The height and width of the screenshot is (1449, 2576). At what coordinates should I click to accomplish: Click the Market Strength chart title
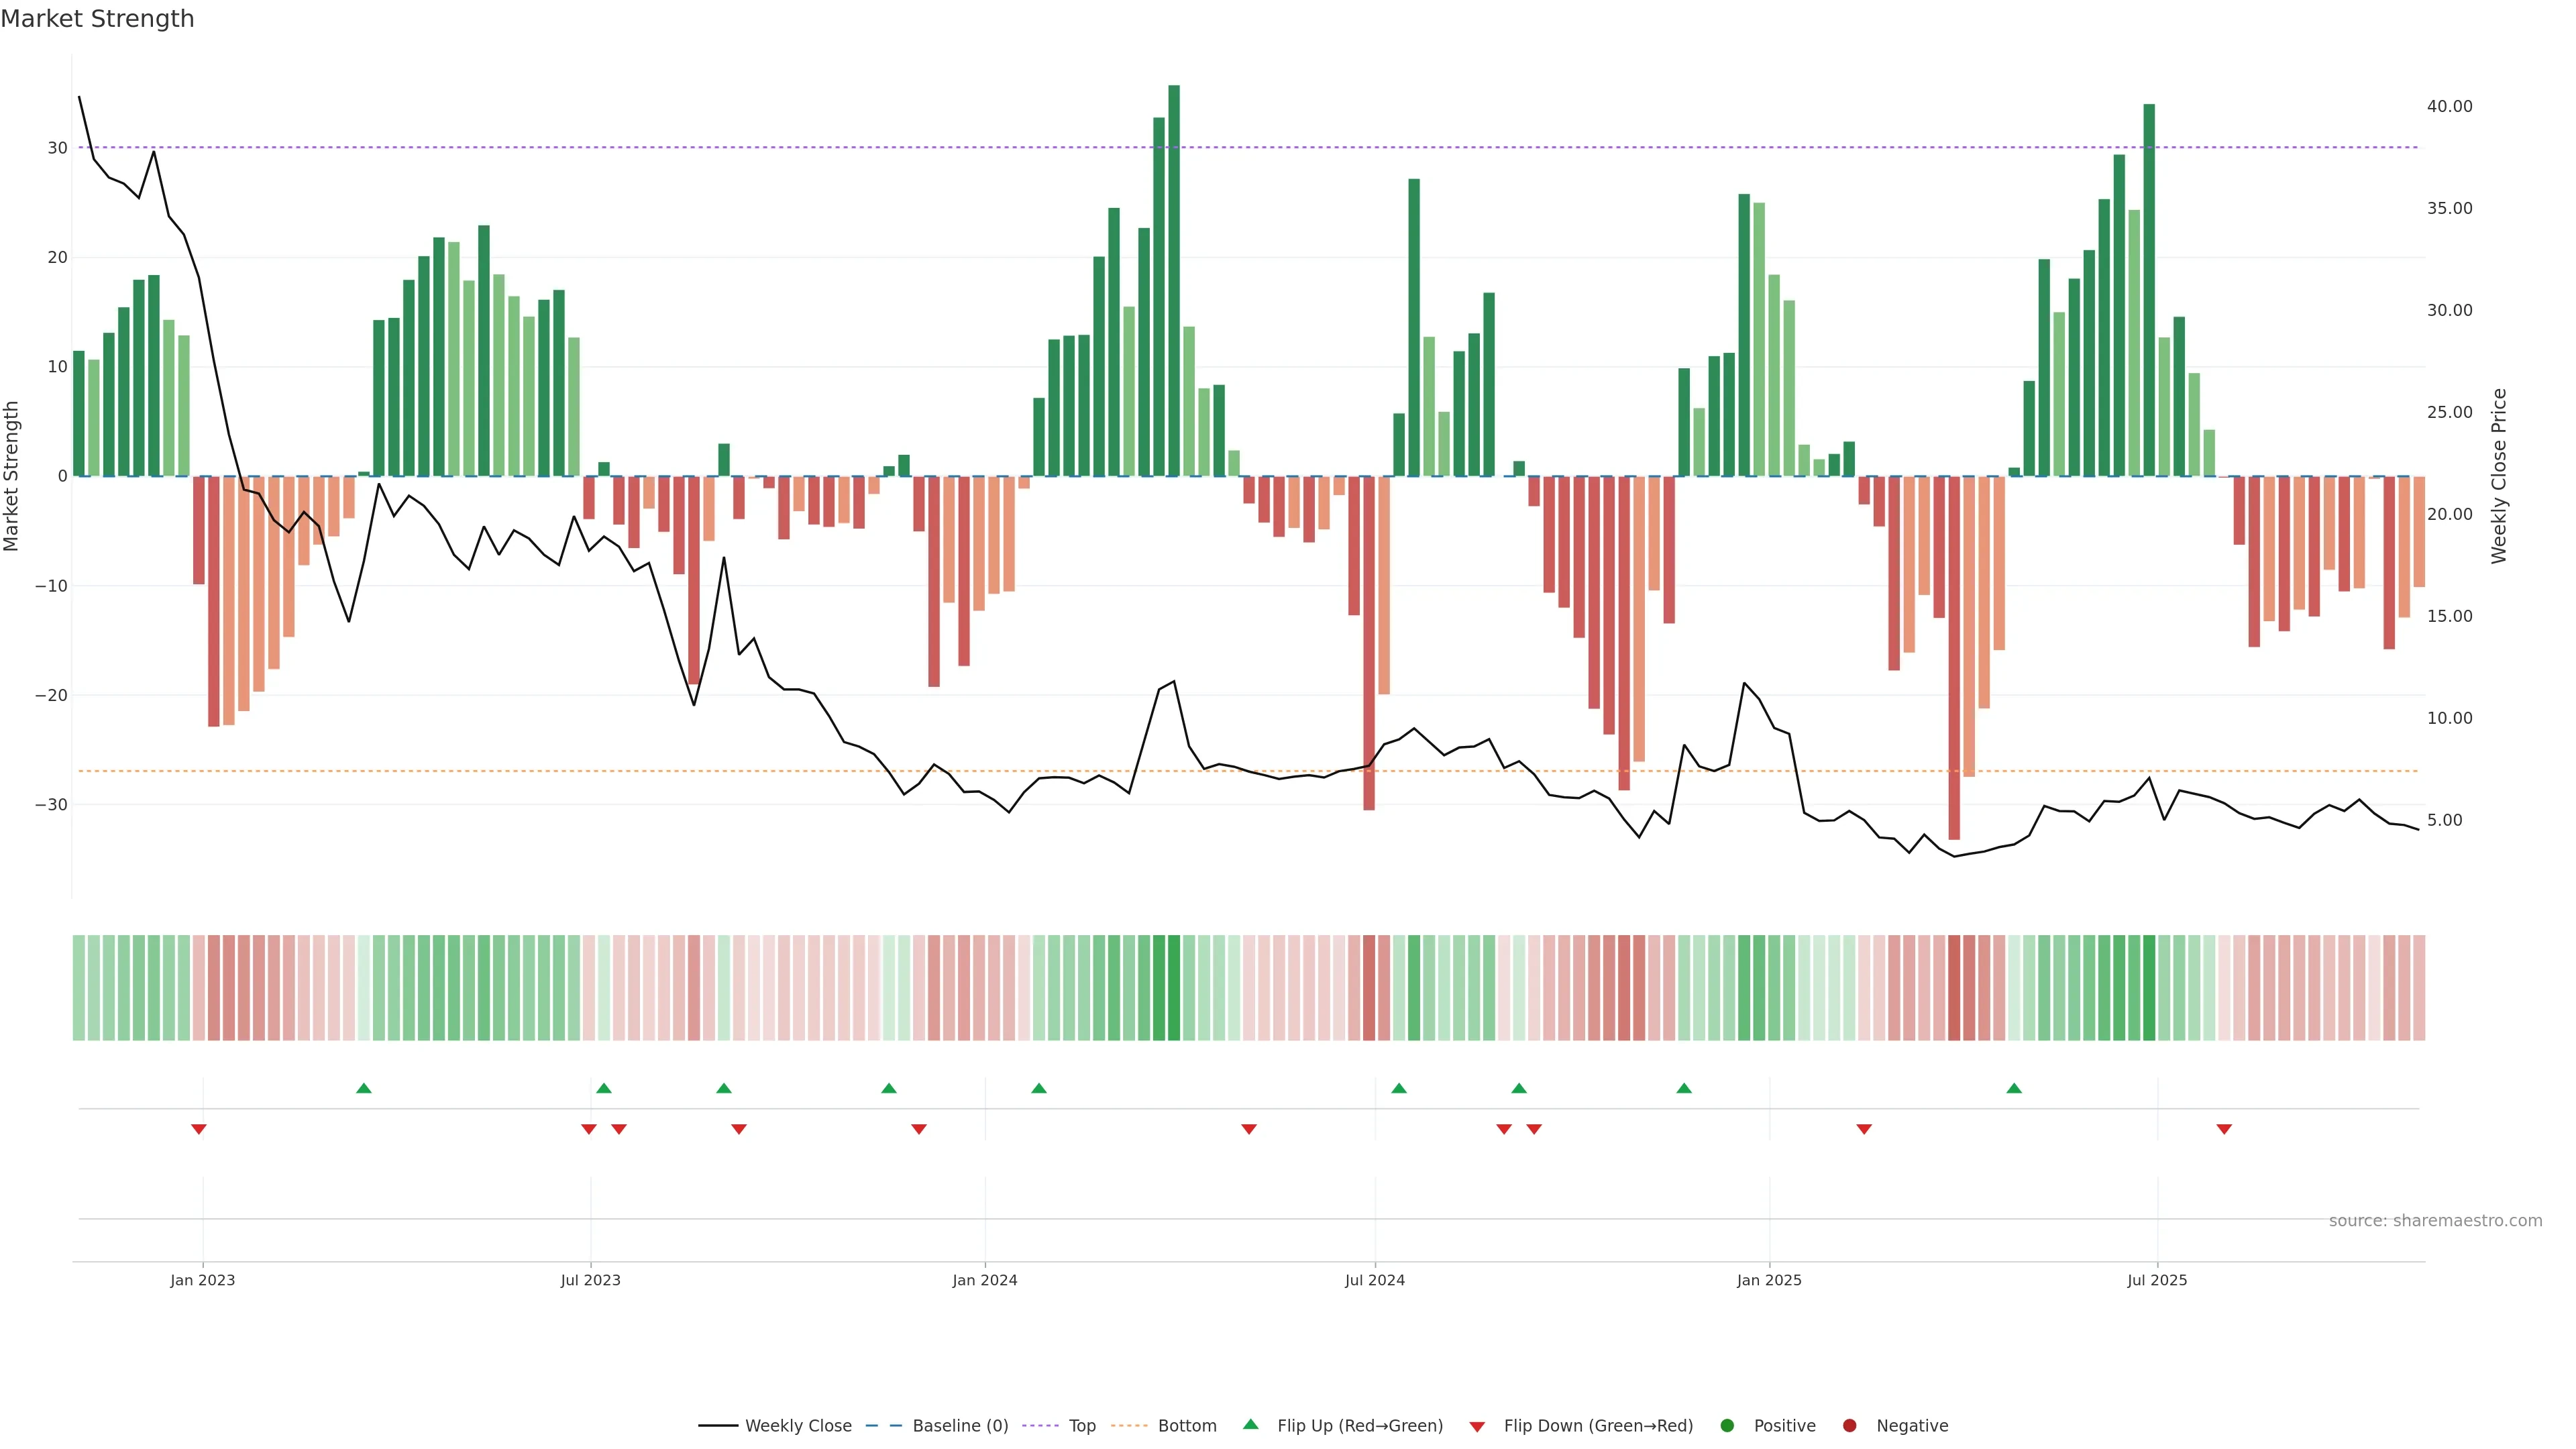pyautogui.click(x=97, y=19)
